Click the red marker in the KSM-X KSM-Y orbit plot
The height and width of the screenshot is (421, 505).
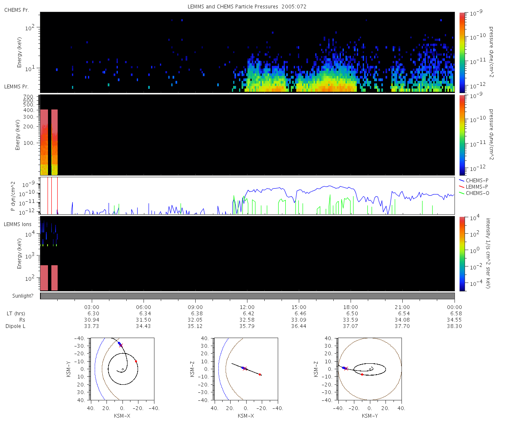click(x=136, y=361)
